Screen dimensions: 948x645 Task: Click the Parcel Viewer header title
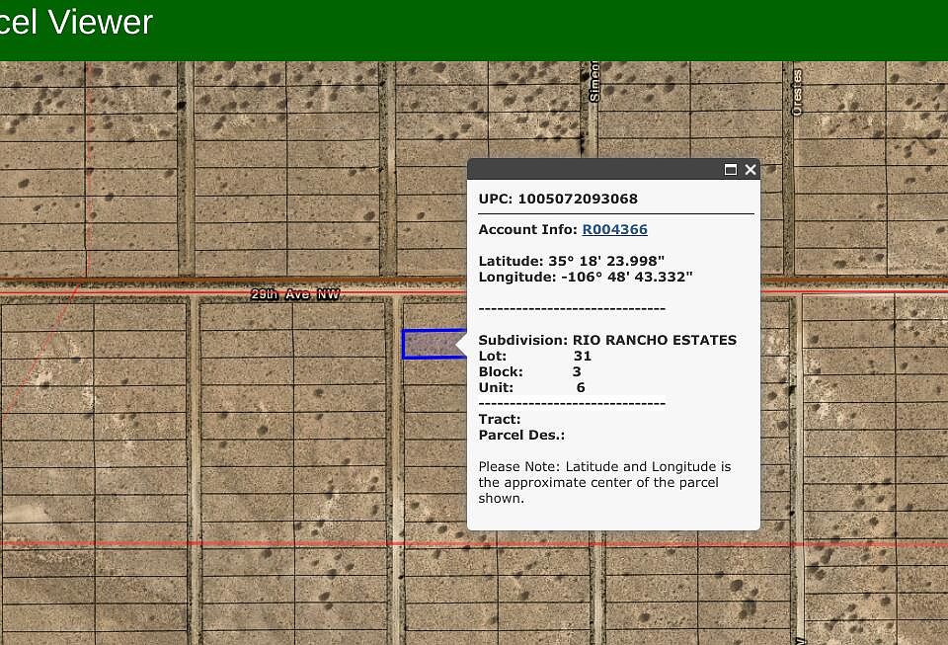[76, 22]
